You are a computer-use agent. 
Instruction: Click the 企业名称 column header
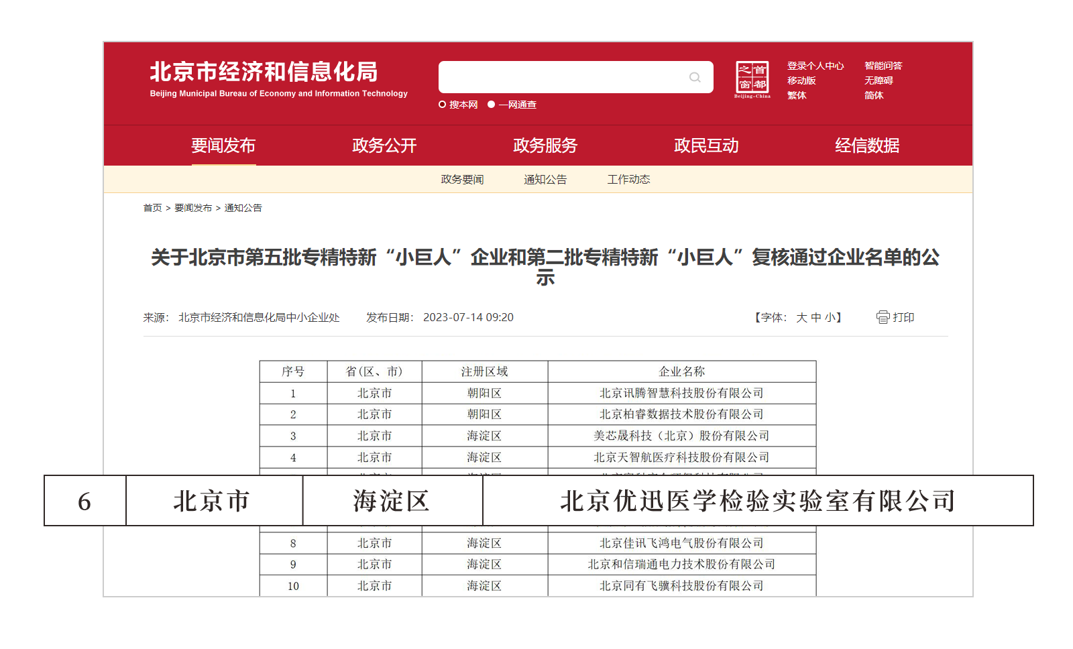tap(682, 371)
